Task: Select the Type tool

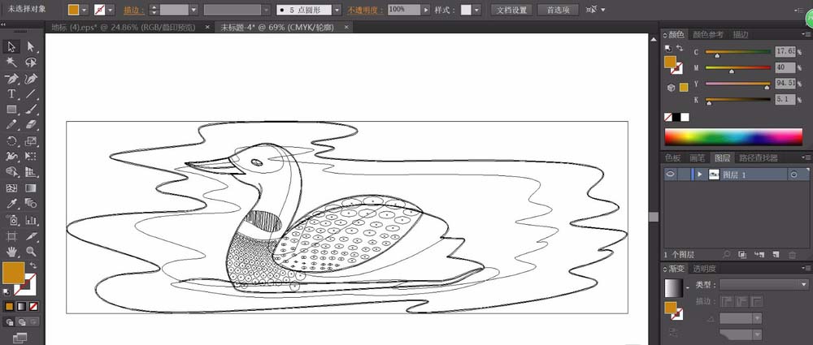Action: [11, 94]
